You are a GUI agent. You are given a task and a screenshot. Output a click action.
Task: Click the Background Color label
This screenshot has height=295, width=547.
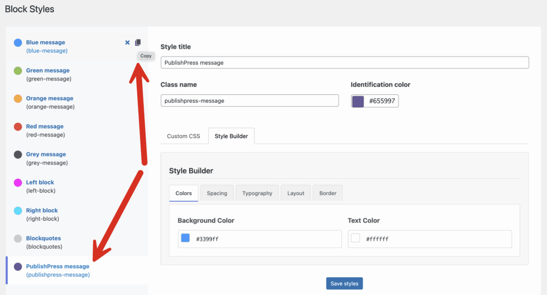(206, 220)
